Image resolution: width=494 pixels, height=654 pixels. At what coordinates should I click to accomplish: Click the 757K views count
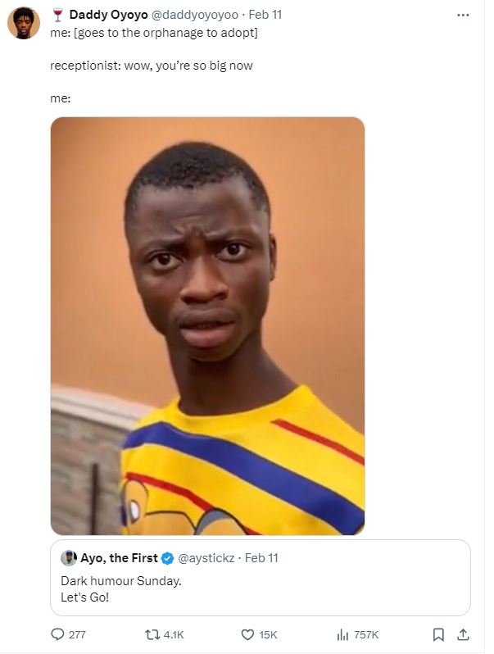[x=365, y=634]
